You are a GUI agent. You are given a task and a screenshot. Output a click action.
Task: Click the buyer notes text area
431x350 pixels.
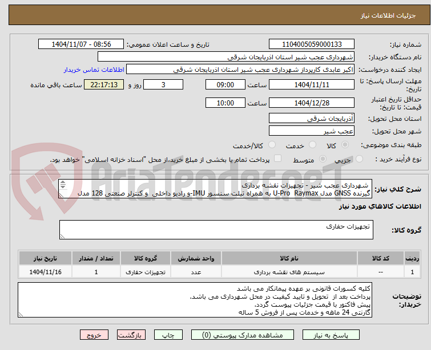[195, 300]
